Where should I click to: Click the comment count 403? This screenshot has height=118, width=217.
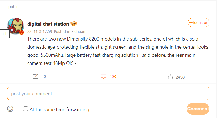click(x=113, y=77)
